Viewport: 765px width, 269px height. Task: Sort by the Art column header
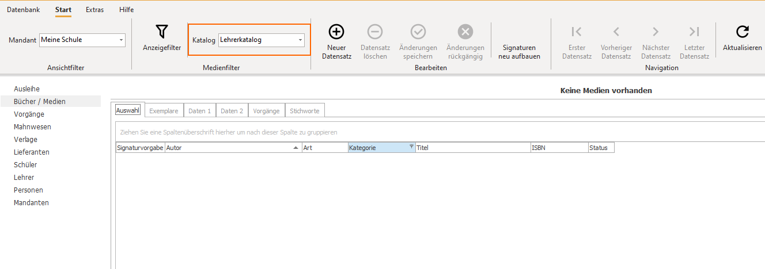[x=325, y=148]
